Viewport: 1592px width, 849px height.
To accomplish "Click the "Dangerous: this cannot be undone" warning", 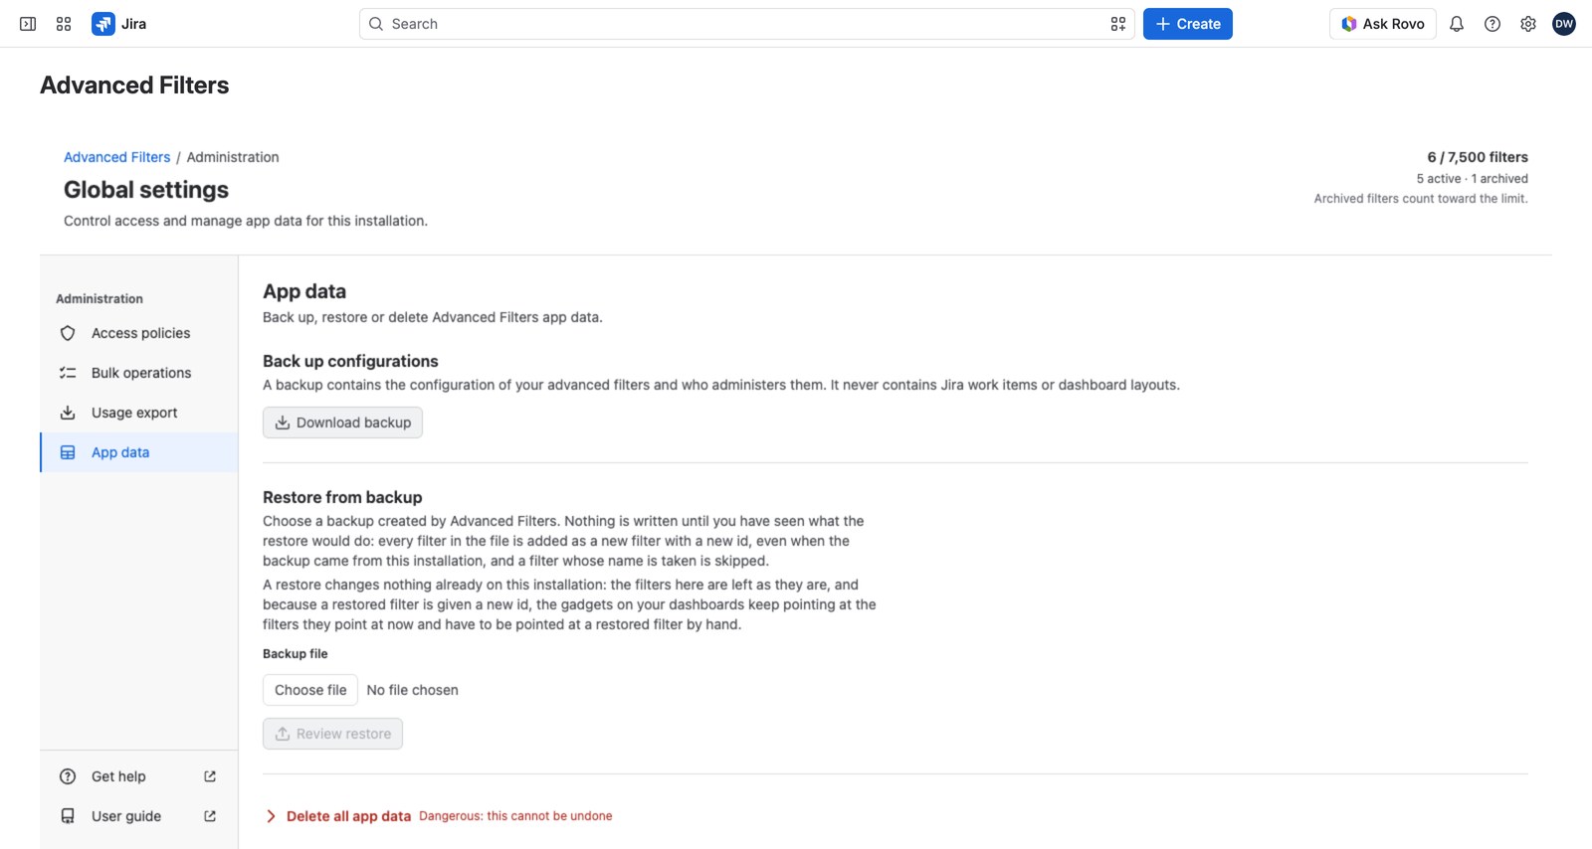I will coord(515,816).
